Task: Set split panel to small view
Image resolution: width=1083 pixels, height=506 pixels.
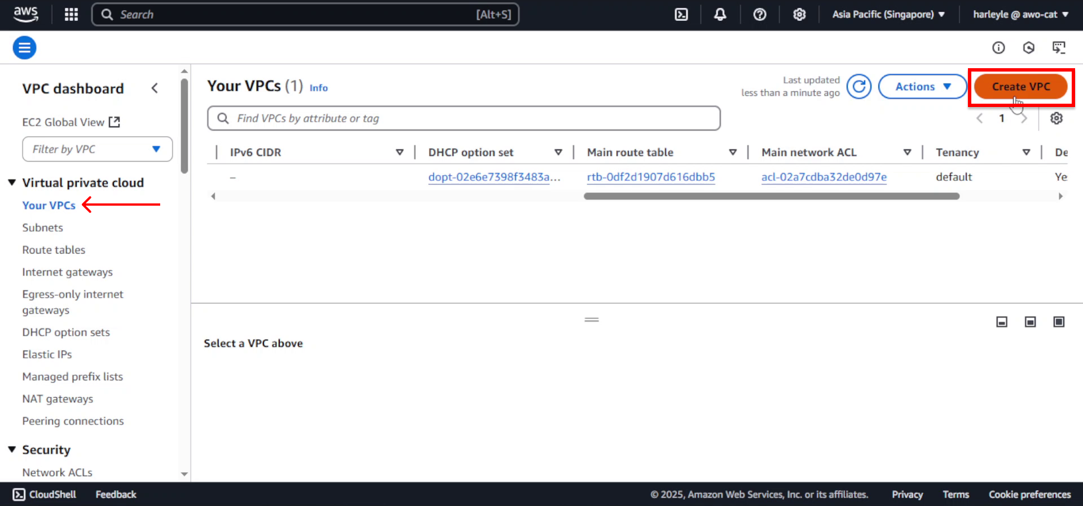Action: pyautogui.click(x=1002, y=322)
